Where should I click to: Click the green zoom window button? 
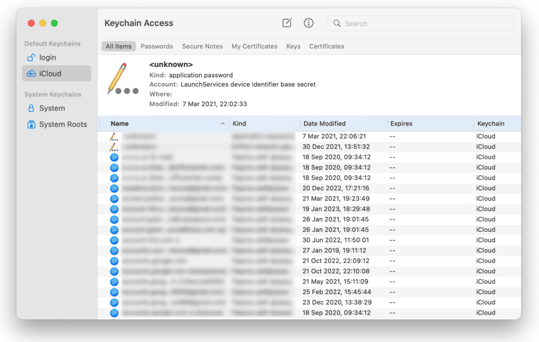coord(54,23)
